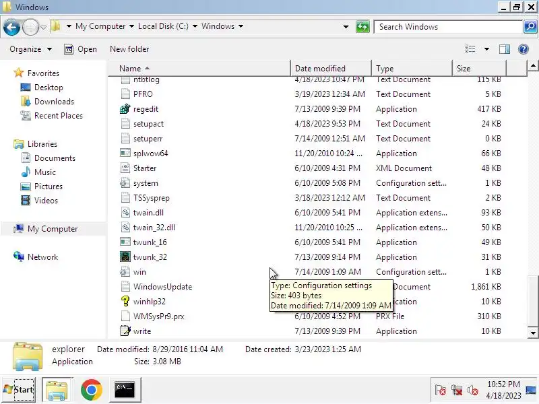Select the regedit application icon
The height and width of the screenshot is (404, 539).
coord(125,109)
